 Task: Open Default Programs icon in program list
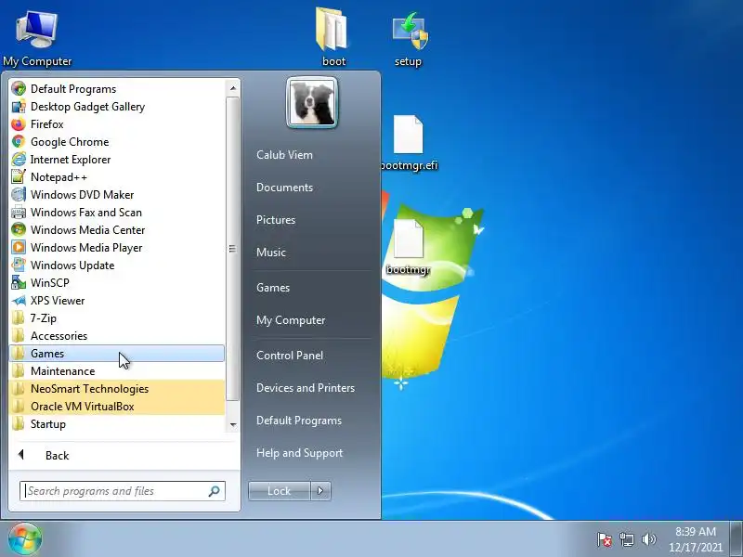click(19, 88)
